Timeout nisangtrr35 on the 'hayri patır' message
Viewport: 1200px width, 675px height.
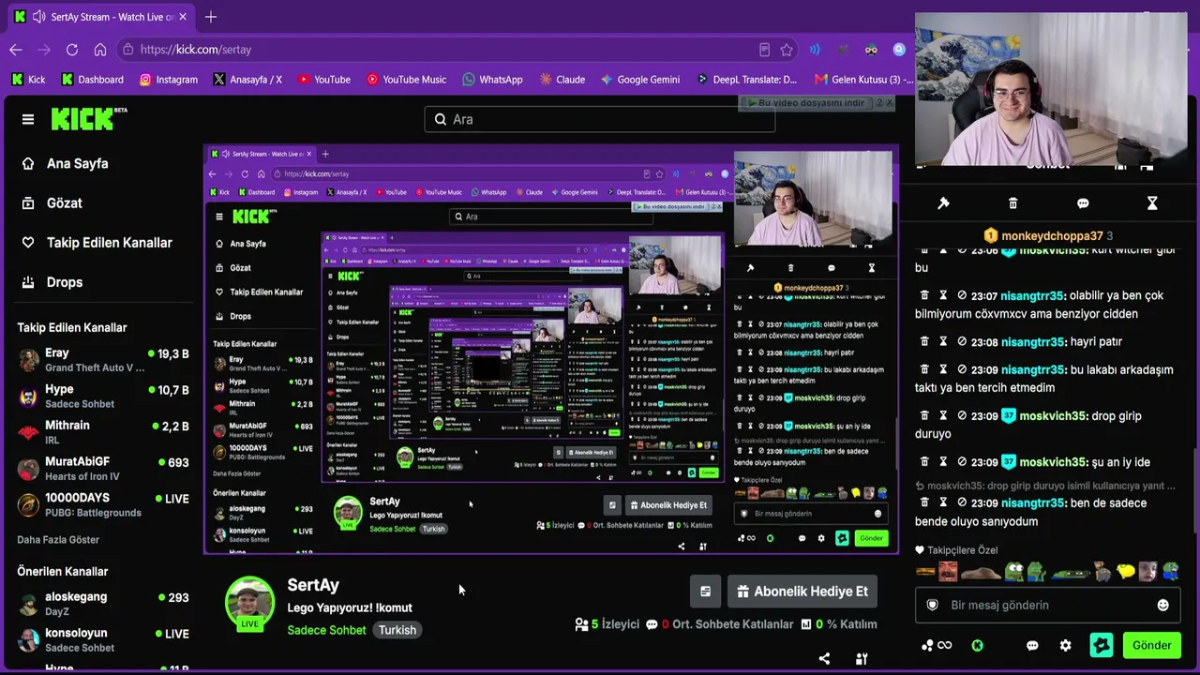(943, 342)
